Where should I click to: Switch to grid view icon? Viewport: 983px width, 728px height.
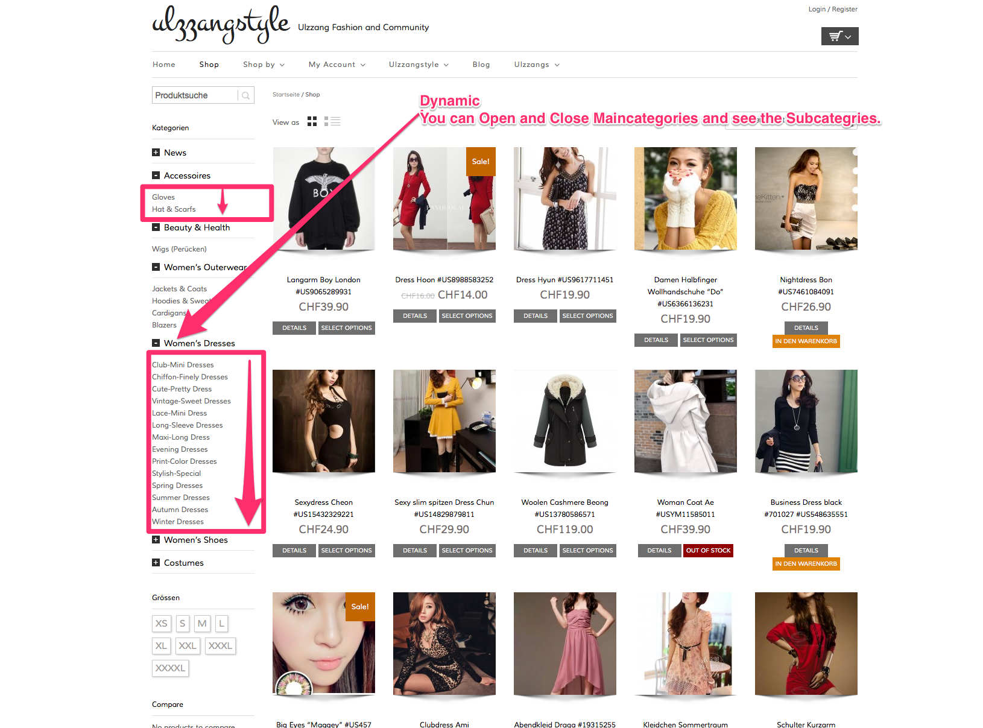click(x=312, y=122)
